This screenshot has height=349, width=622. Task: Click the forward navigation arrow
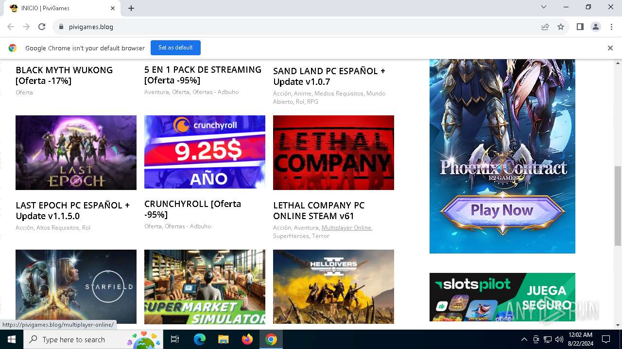pos(26,27)
